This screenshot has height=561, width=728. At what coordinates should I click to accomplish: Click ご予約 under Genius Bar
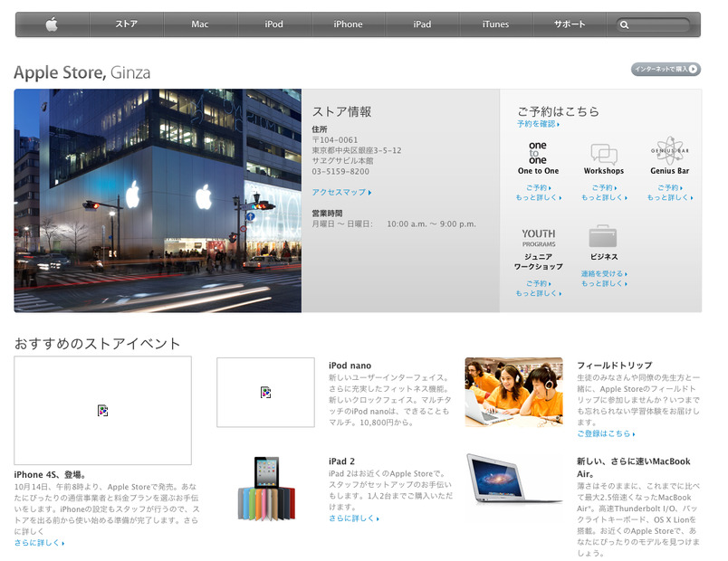tap(670, 188)
